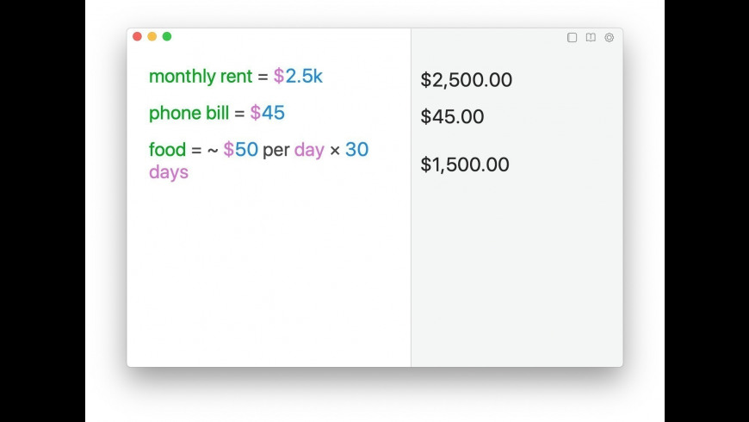
Task: Place cursor in "monthly rent" variable name
Action: click(201, 77)
